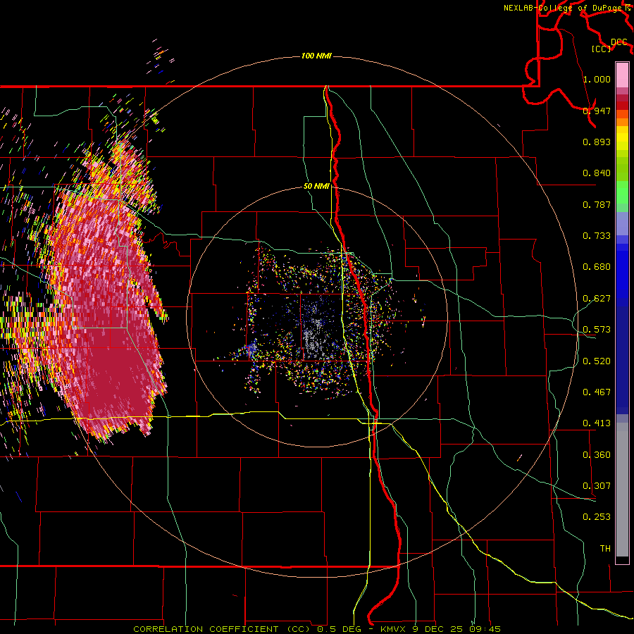Select the 0.680 scale value

597,267
